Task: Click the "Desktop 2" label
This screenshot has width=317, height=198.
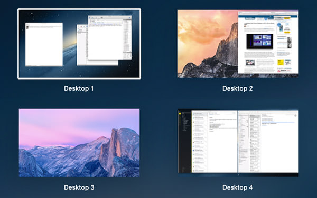Action: point(238,88)
